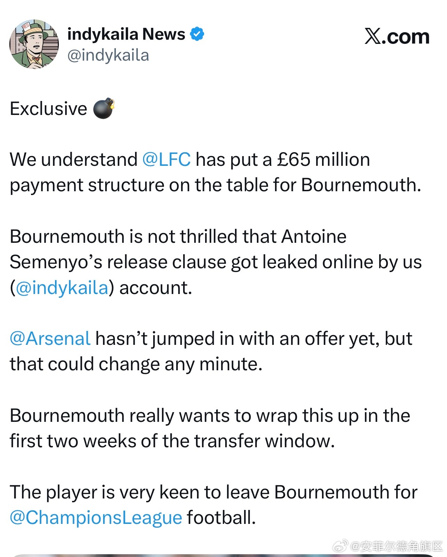447x557 pixels.
Task: Click the @indykaila handle under the name
Action: pos(108,55)
